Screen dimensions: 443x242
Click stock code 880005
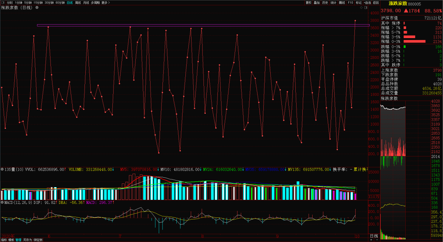point(414,4)
